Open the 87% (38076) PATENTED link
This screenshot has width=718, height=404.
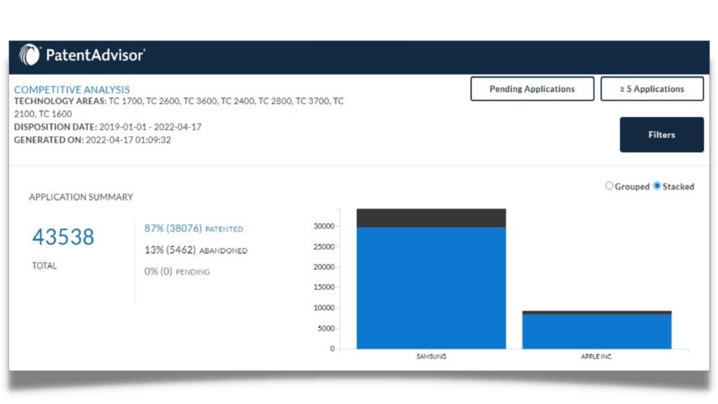pyautogui.click(x=193, y=228)
